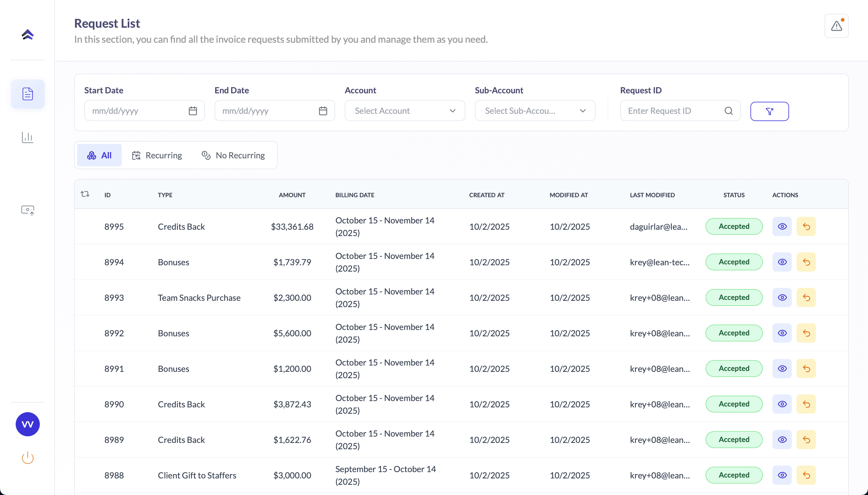Viewport: 868px width, 495px height.
Task: Click the search icon in Request ID
Action: pos(728,111)
